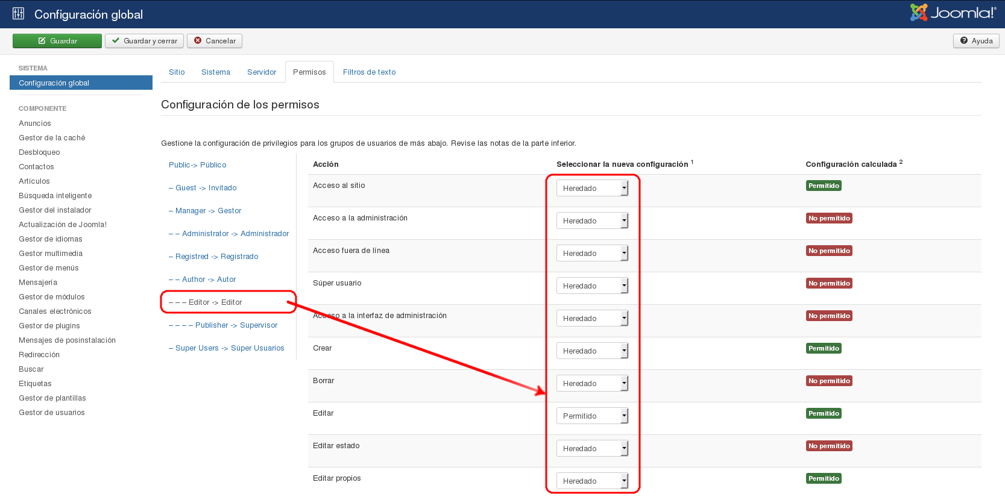Open the Editar permission dropdown set to Permitido
This screenshot has width=1005, height=497.
coord(592,416)
